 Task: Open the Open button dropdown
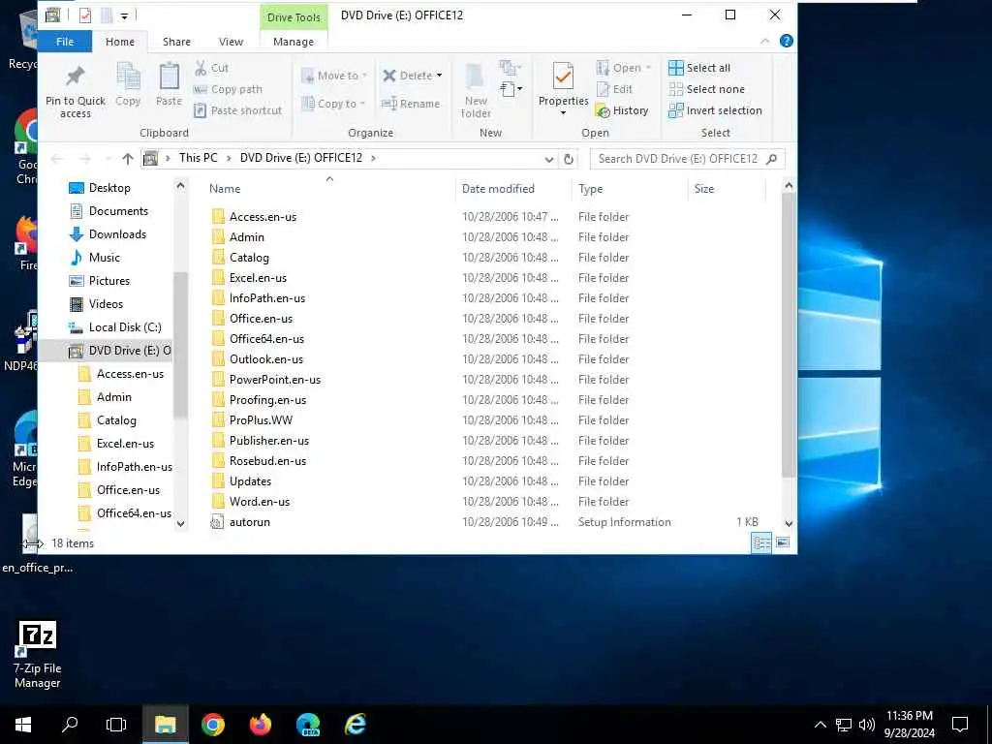(x=648, y=68)
